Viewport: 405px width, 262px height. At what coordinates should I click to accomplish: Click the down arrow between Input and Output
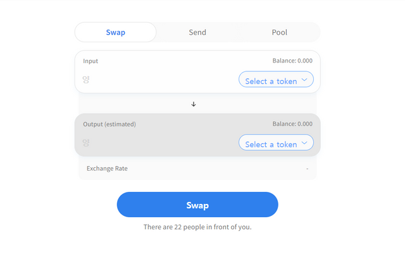[x=194, y=104]
